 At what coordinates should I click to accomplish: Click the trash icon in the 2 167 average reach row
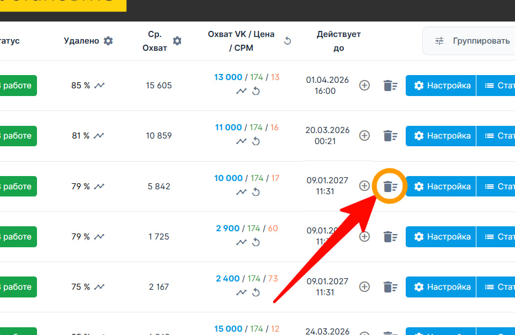(390, 287)
